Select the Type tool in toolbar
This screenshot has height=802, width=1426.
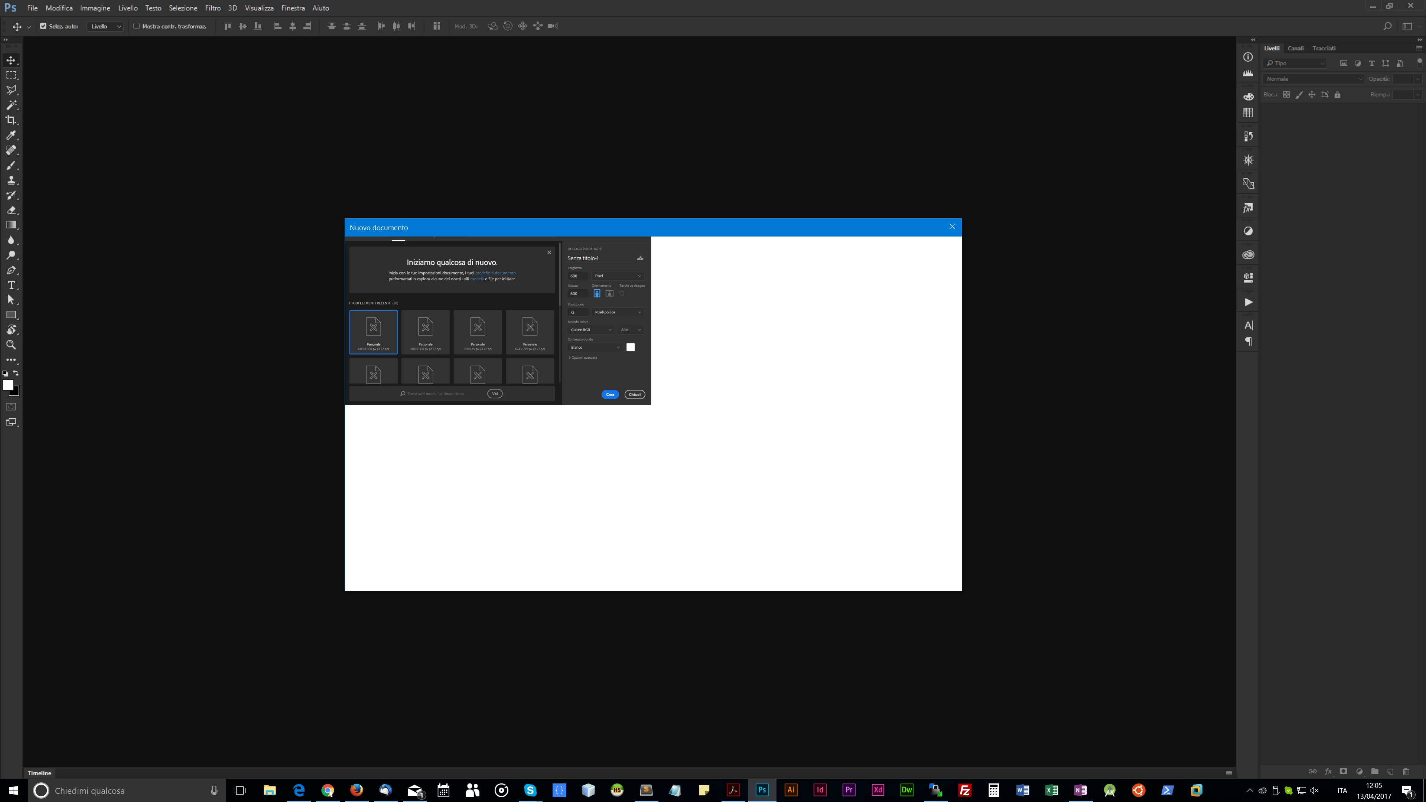[11, 285]
